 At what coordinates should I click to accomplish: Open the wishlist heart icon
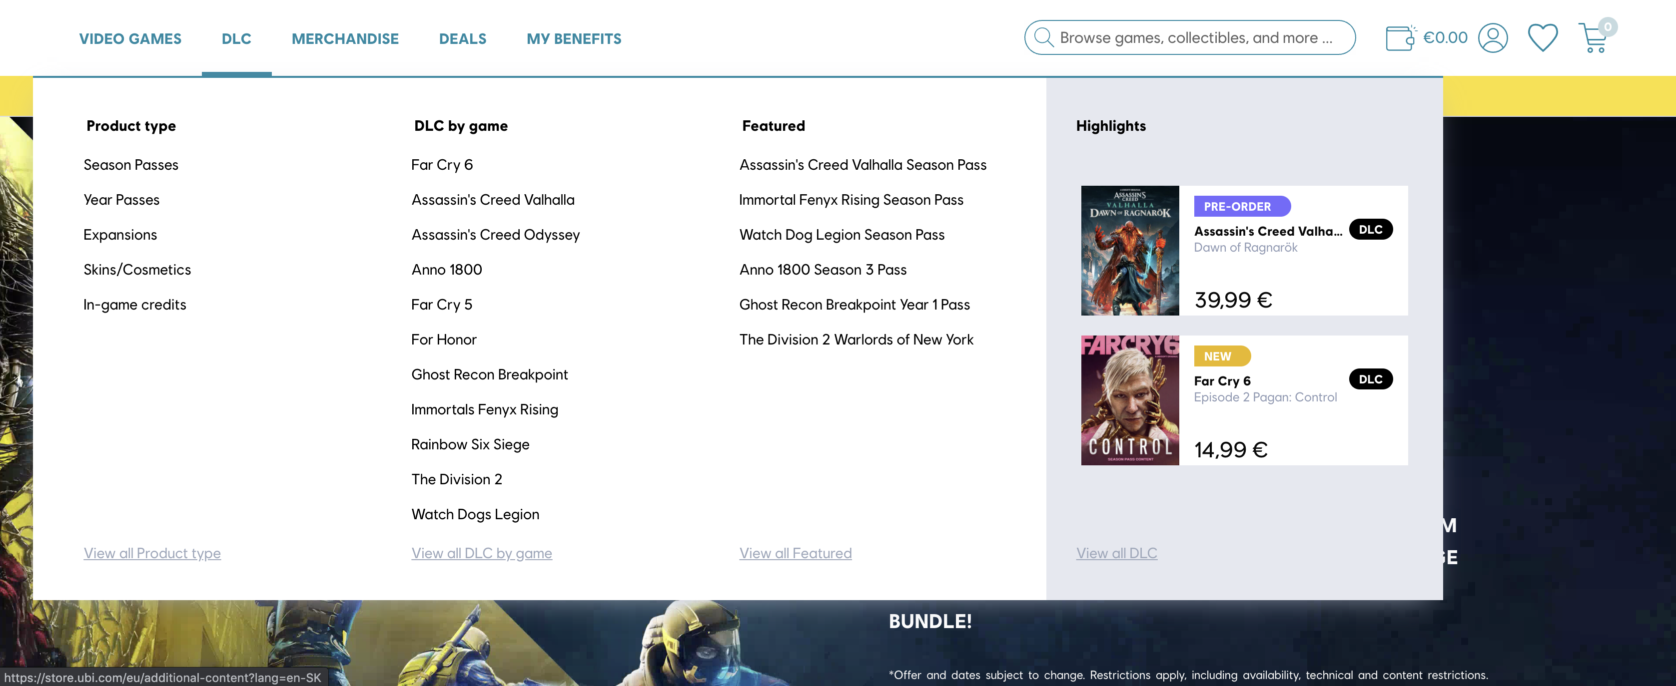pos(1542,38)
